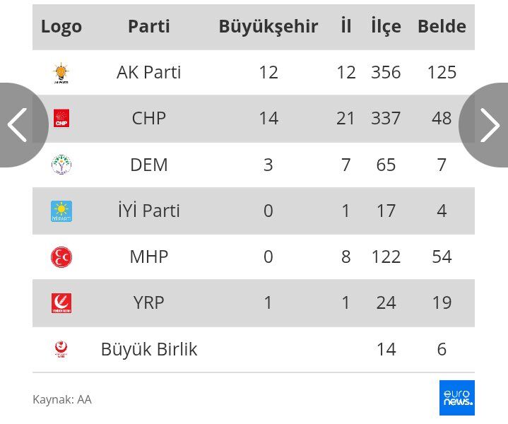
Task: Click the Belde column header
Action: click(442, 27)
